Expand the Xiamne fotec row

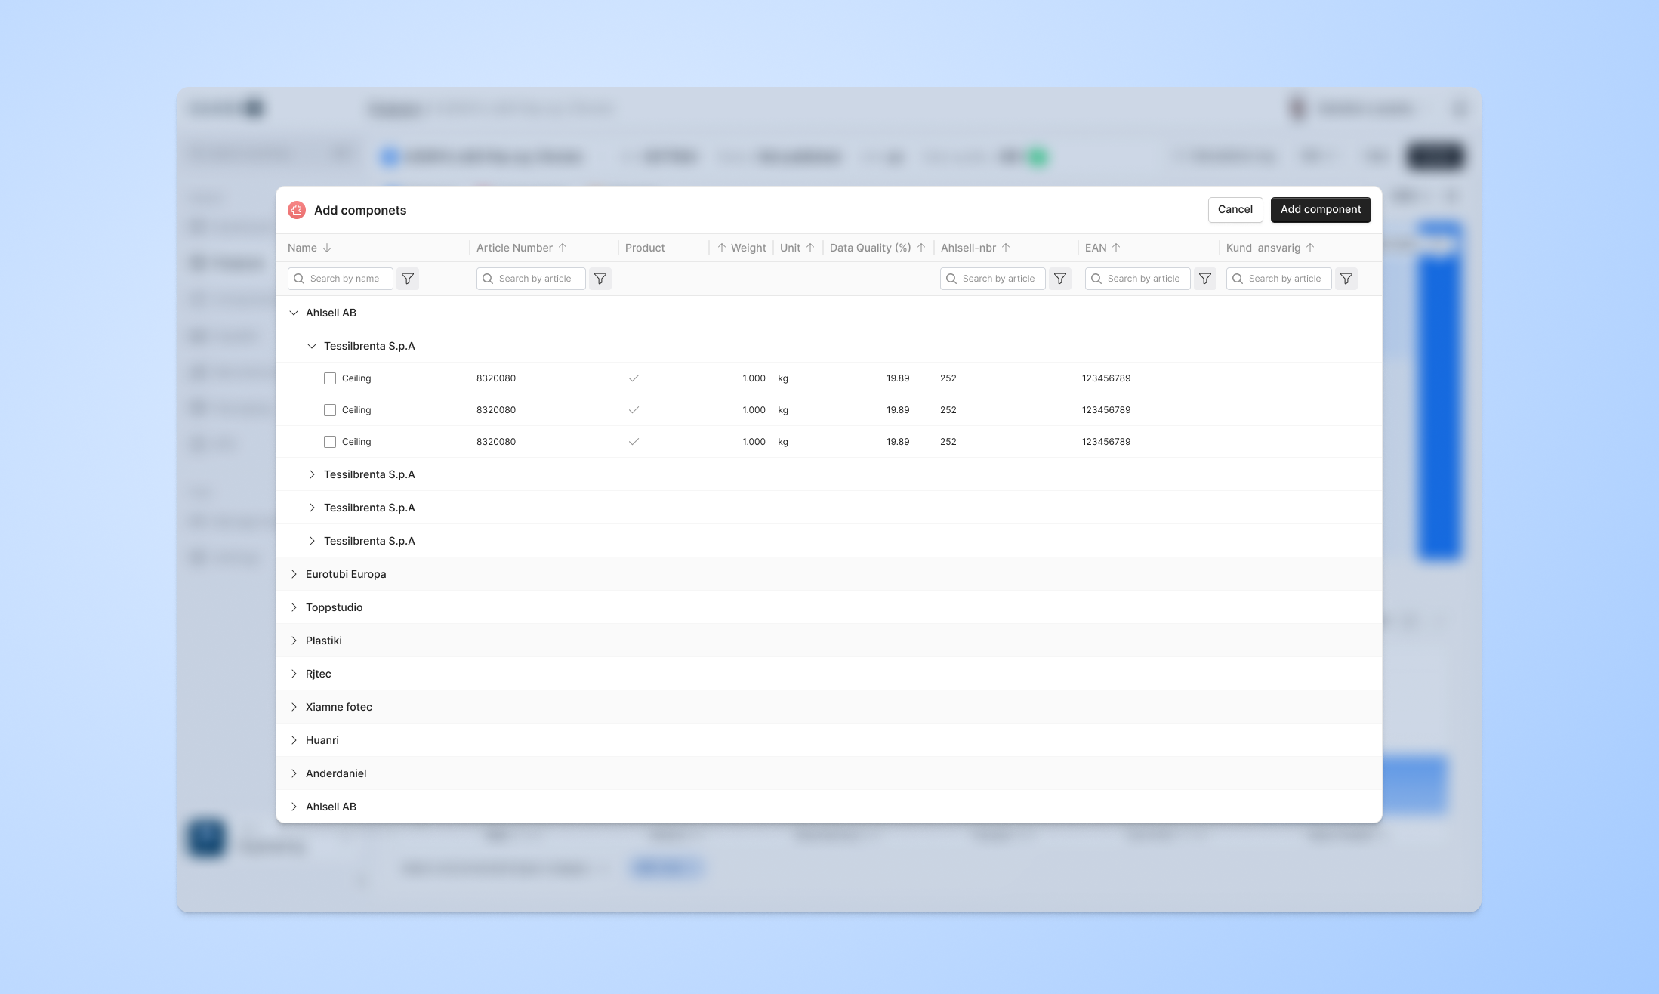click(x=294, y=707)
